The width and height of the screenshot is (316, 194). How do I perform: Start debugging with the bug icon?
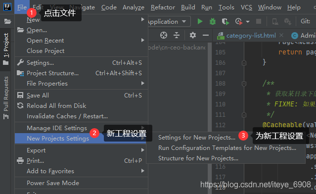[x=213, y=21]
